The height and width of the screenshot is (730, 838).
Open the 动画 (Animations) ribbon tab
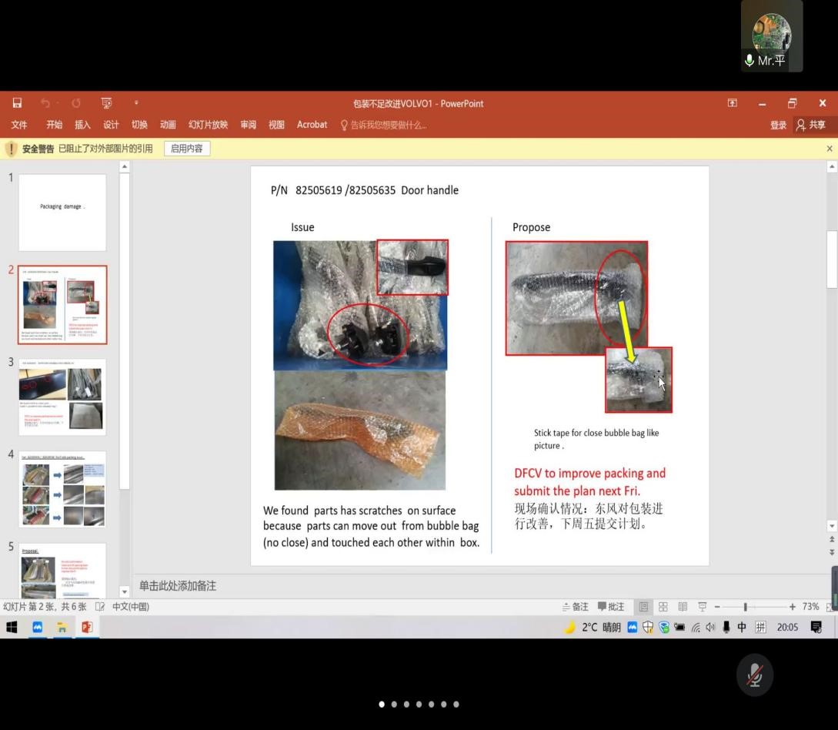tap(168, 125)
